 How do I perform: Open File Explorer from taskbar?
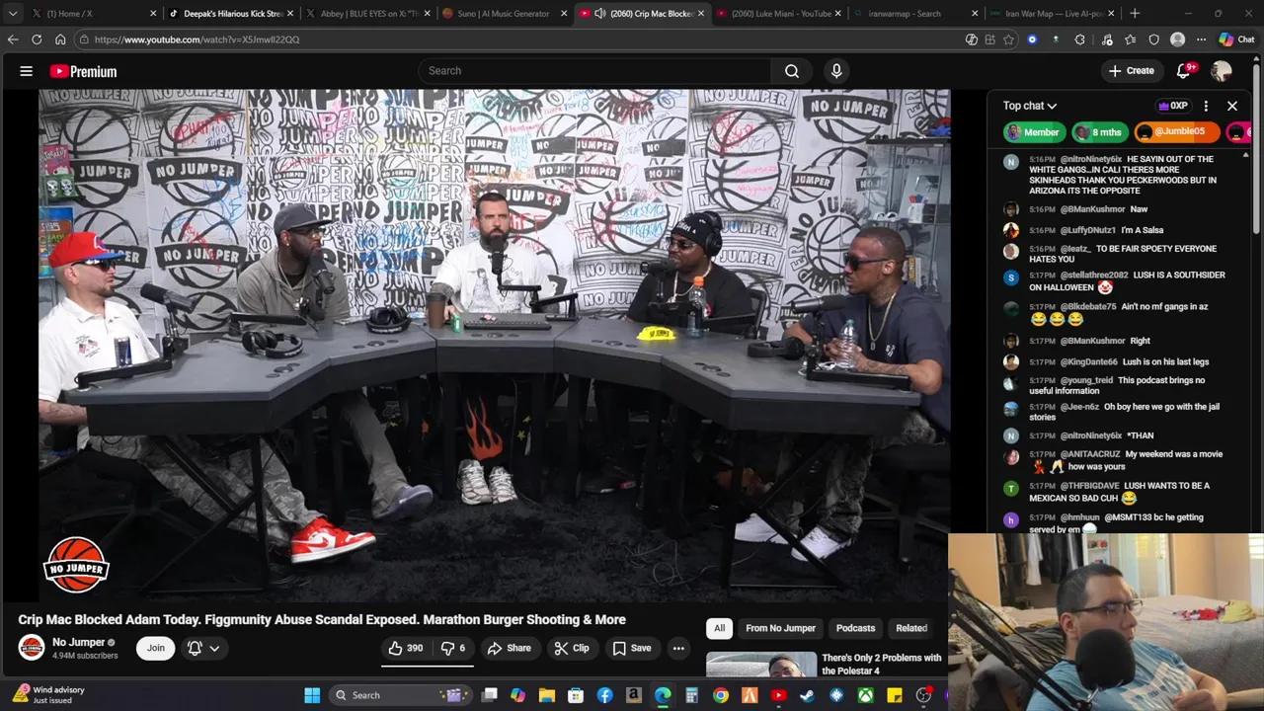pyautogui.click(x=547, y=695)
